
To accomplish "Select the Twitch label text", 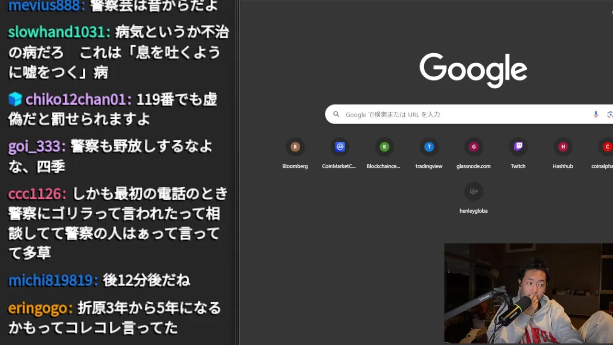I will (518, 166).
